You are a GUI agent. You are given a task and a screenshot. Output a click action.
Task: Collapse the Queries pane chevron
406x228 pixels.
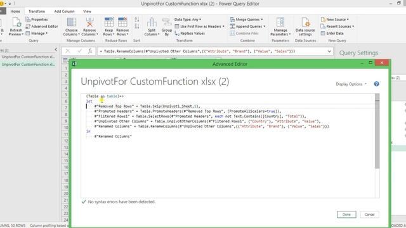(x=56, y=49)
